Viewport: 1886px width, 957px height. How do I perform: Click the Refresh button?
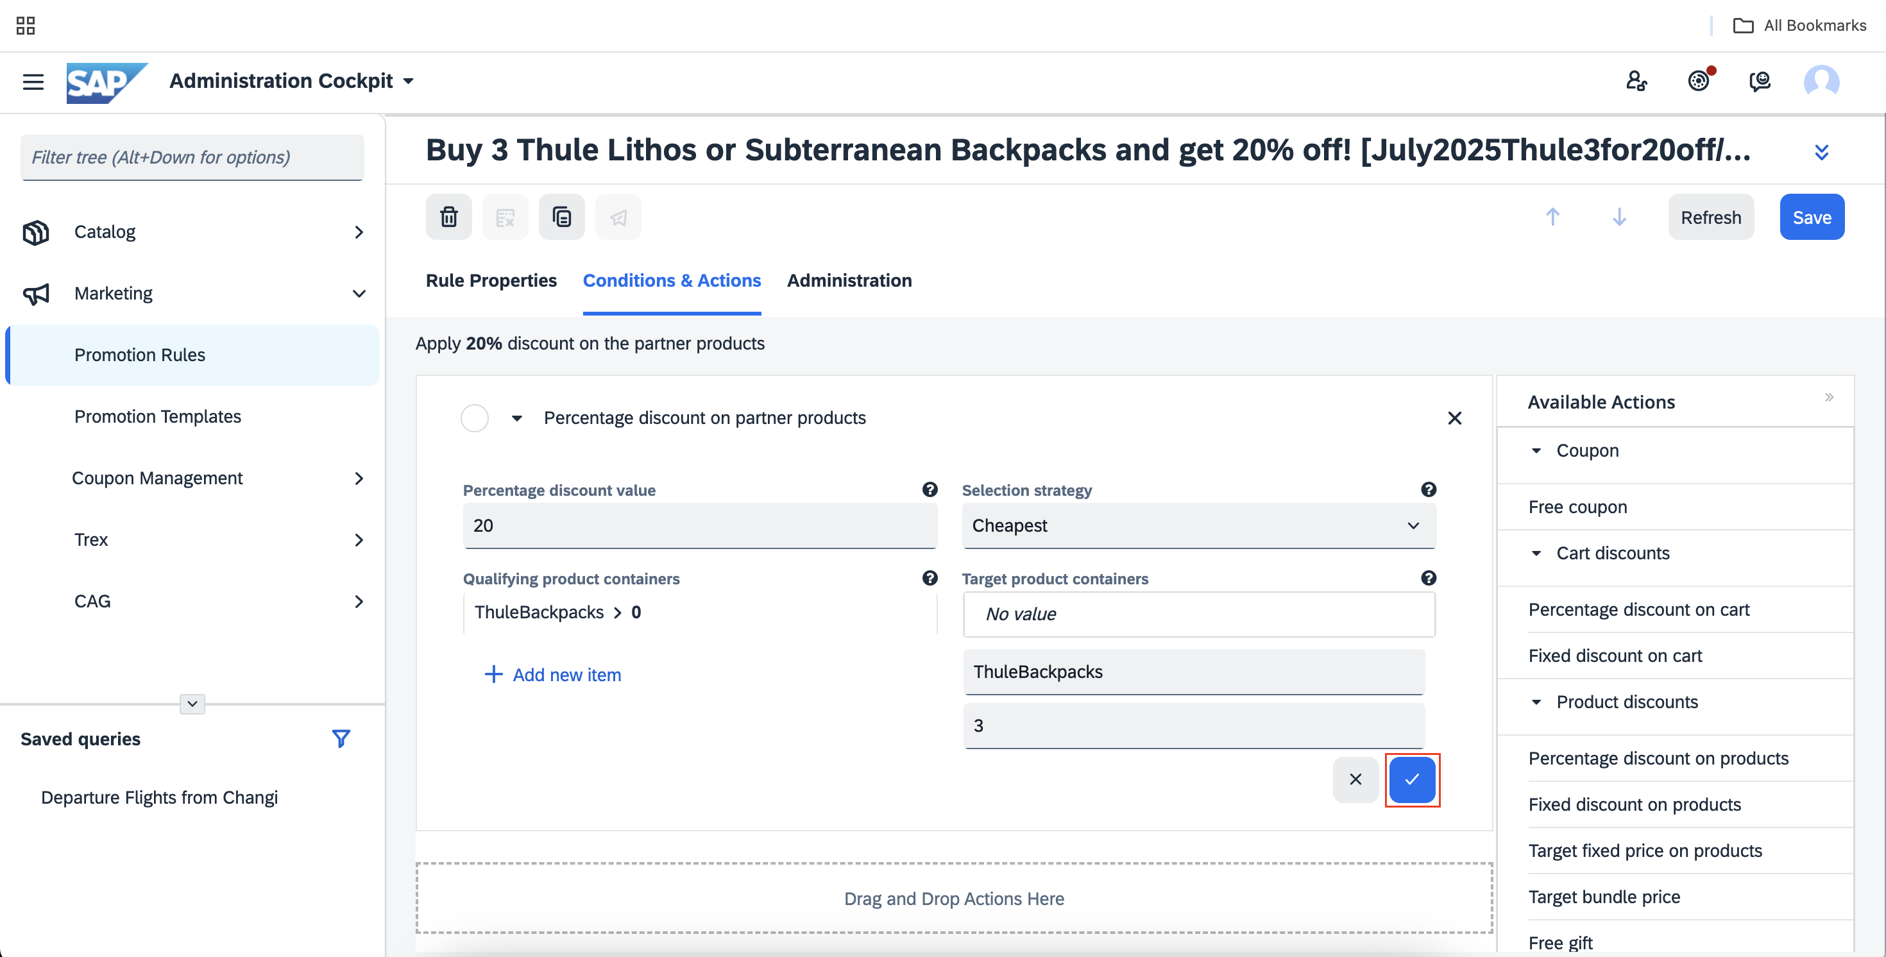coord(1711,217)
